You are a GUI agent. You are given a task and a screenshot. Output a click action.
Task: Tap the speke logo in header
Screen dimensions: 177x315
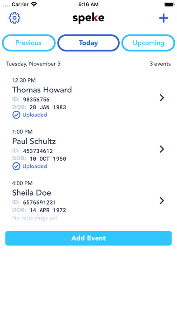pyautogui.click(x=88, y=18)
